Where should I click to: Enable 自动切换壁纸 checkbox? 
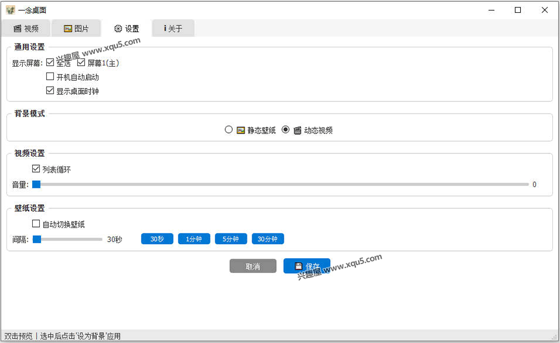(36, 224)
